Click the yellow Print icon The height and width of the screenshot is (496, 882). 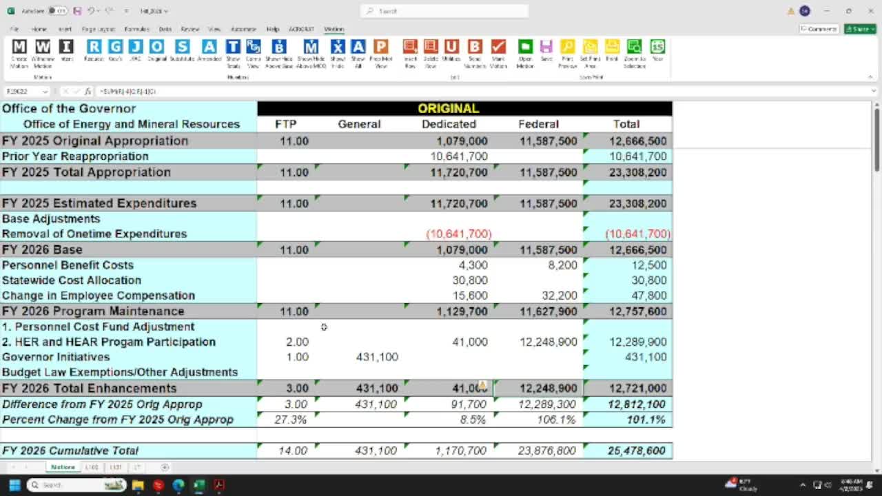[612, 47]
